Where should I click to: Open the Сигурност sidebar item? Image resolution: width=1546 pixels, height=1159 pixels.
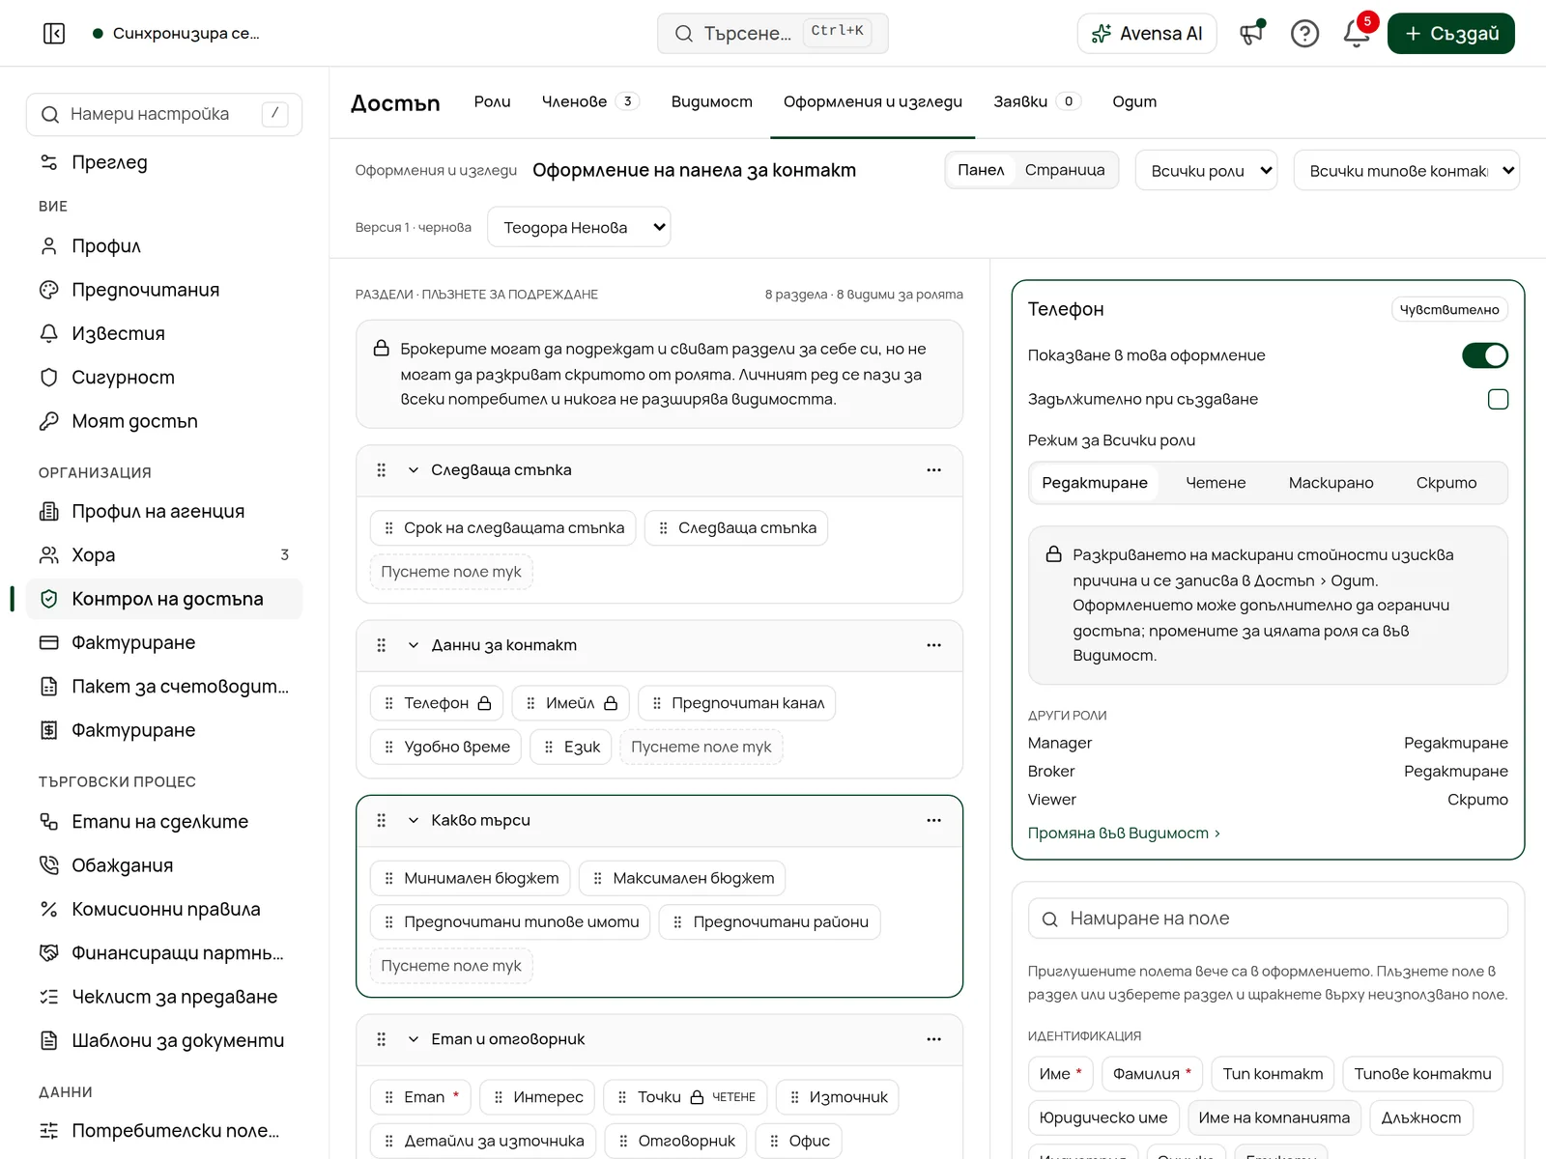click(x=164, y=378)
